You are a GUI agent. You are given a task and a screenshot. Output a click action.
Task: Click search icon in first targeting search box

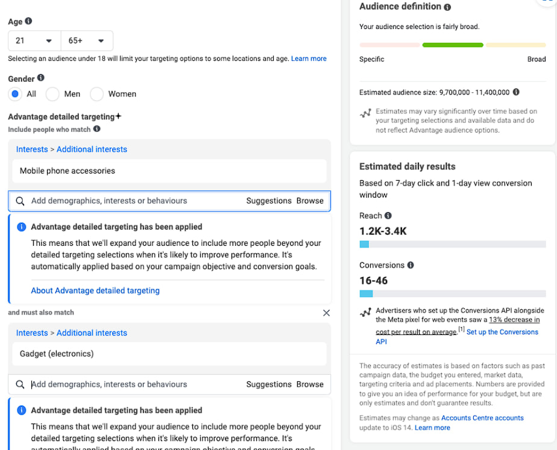click(x=20, y=201)
